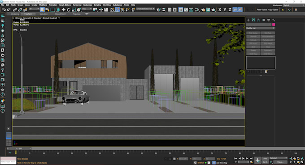
Task: Open the Render Setup teapot icon
Action: [203, 10]
